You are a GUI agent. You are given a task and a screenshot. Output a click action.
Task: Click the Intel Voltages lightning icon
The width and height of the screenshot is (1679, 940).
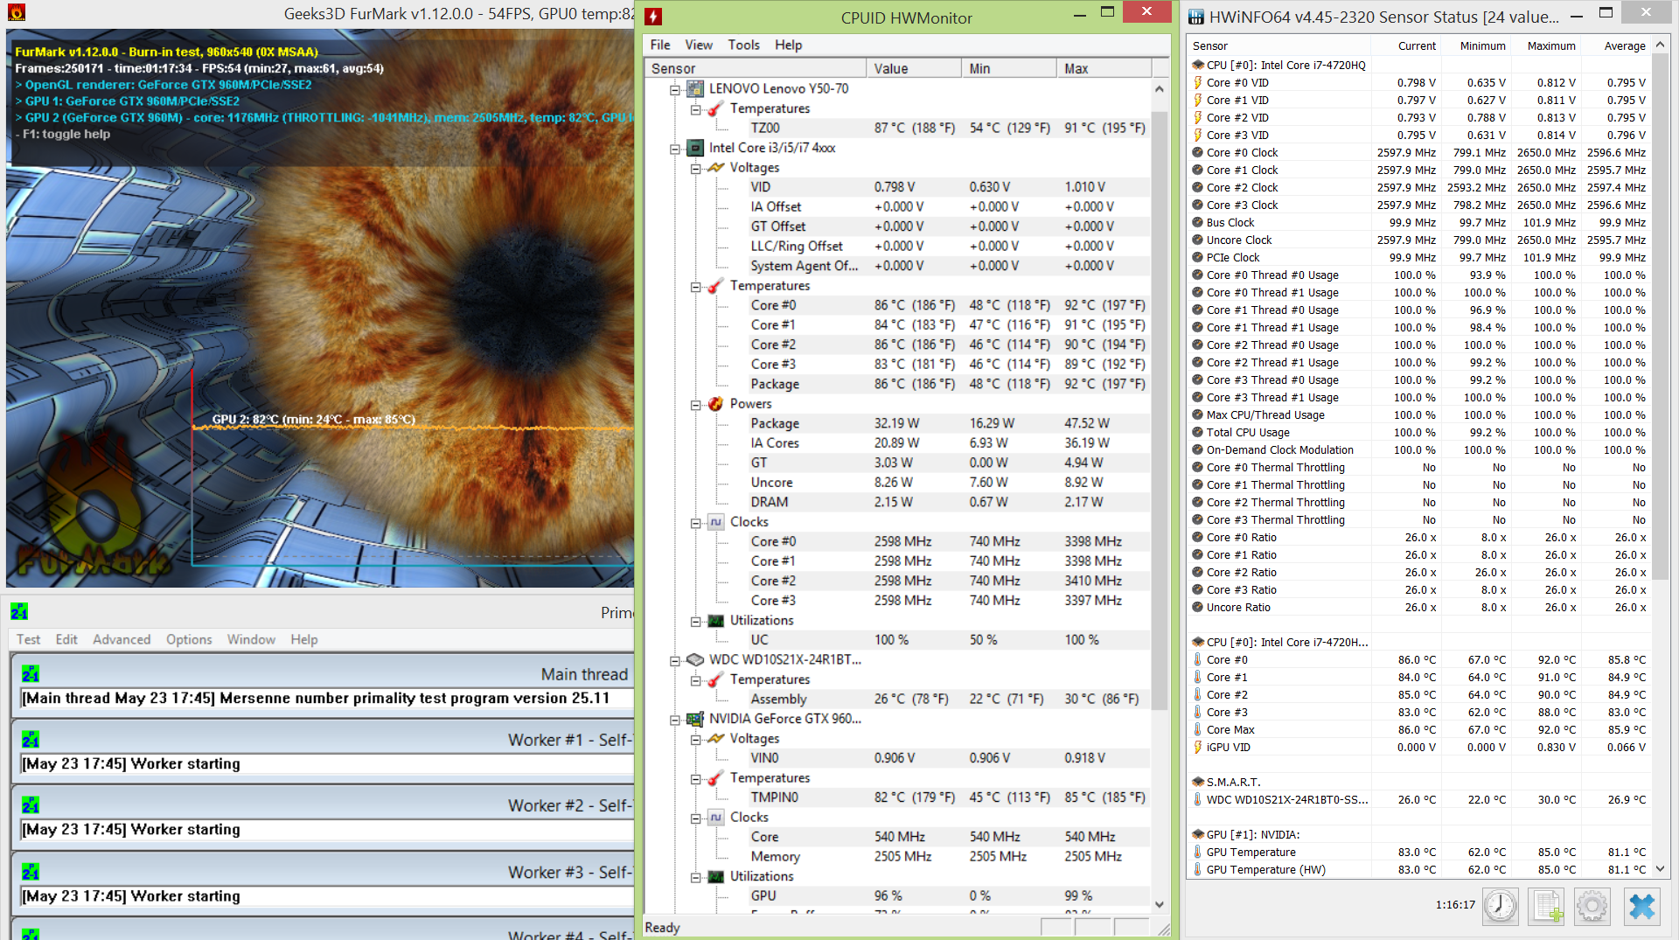(716, 167)
